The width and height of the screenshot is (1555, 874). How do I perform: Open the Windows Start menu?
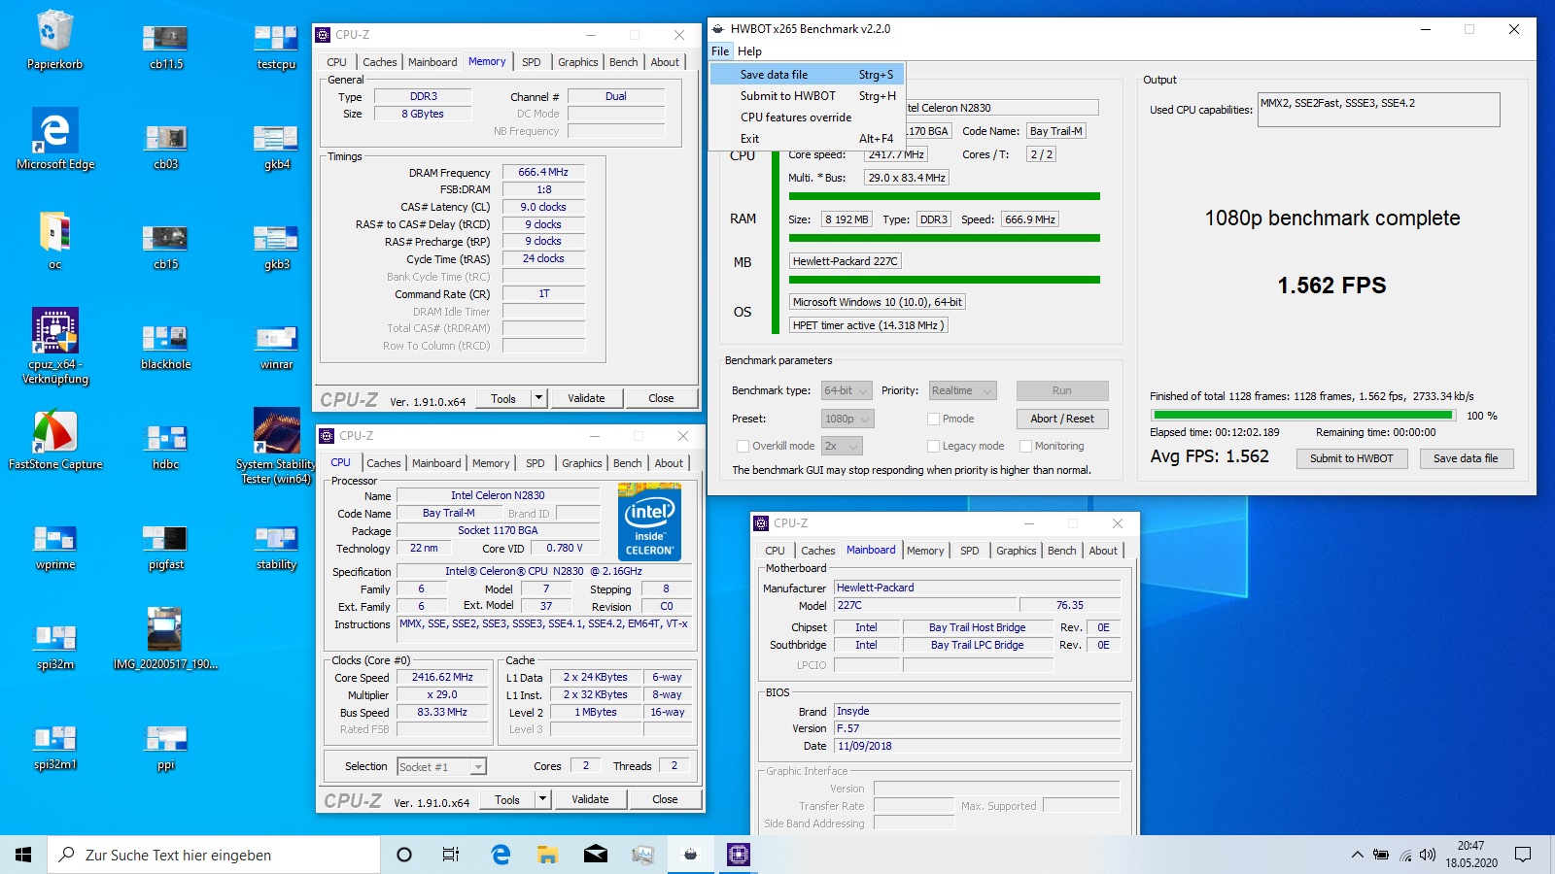(23, 855)
